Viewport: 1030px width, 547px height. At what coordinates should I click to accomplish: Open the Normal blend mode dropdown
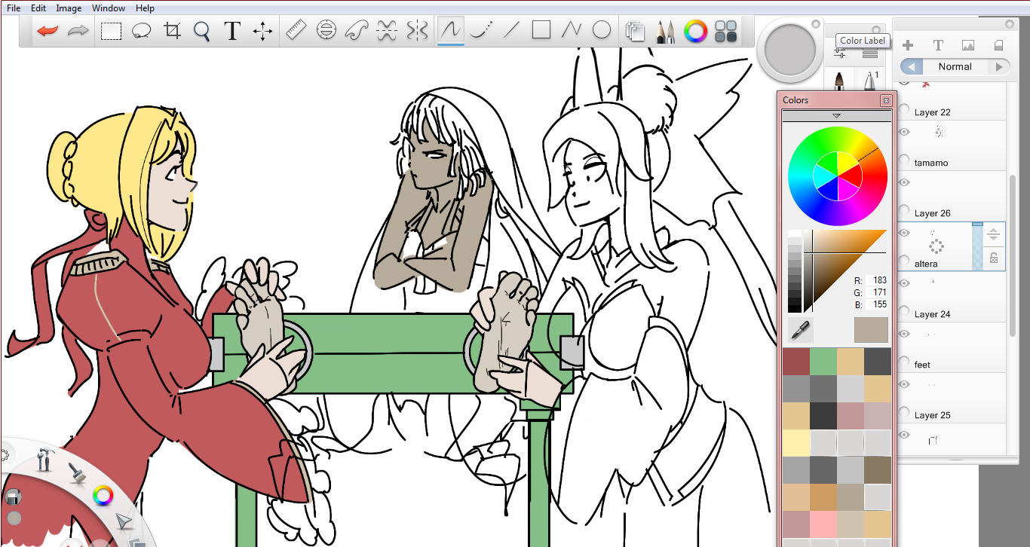pos(955,66)
